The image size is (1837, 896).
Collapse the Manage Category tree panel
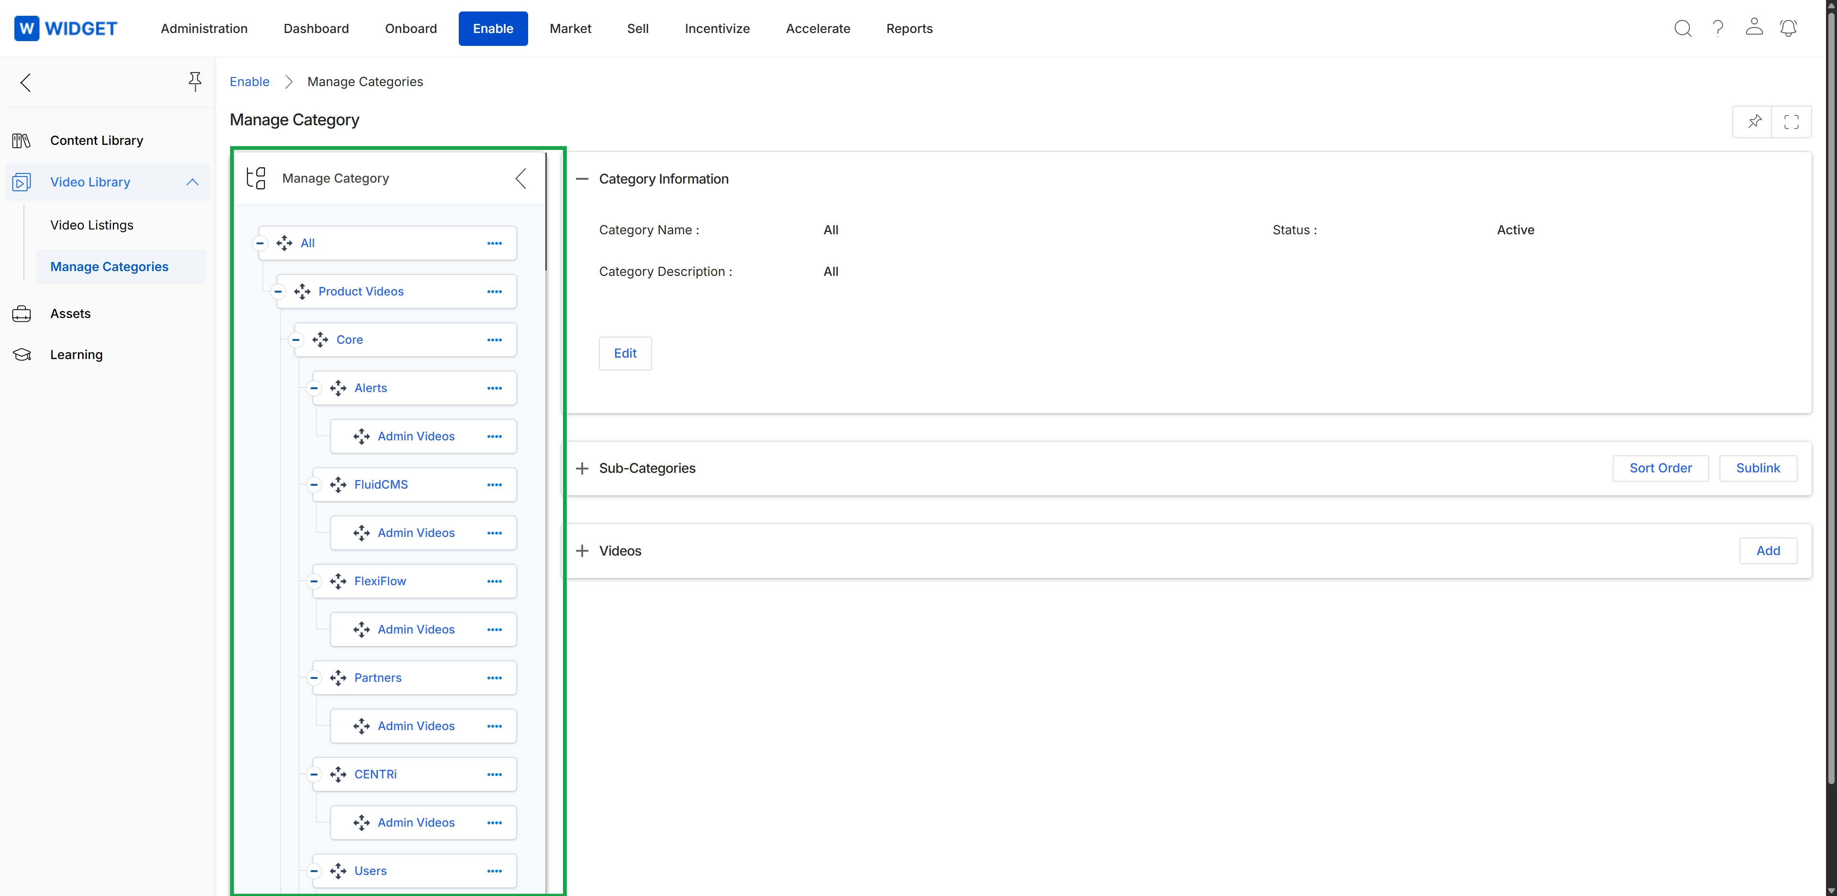(521, 178)
